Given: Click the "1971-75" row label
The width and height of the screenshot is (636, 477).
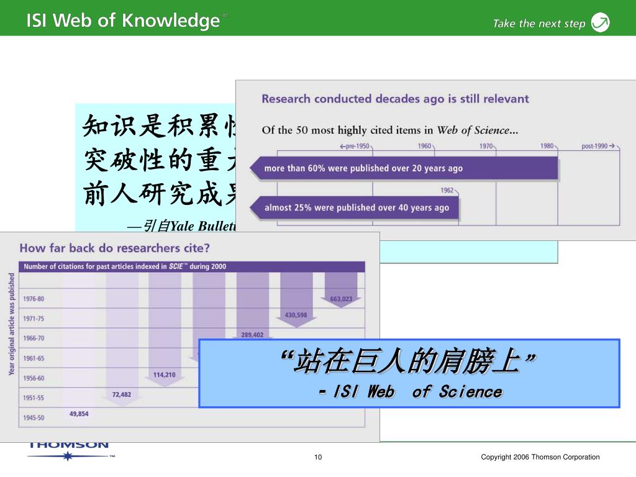Looking at the screenshot, I should pyautogui.click(x=34, y=319).
